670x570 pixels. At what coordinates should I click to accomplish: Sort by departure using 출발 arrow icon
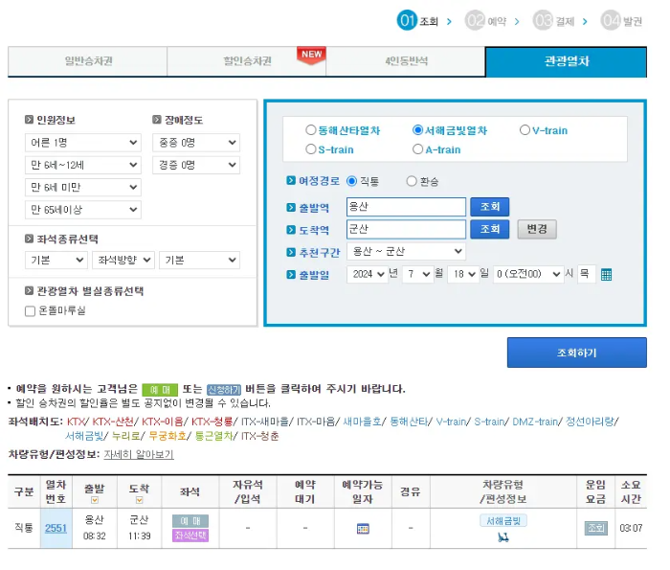click(95, 500)
